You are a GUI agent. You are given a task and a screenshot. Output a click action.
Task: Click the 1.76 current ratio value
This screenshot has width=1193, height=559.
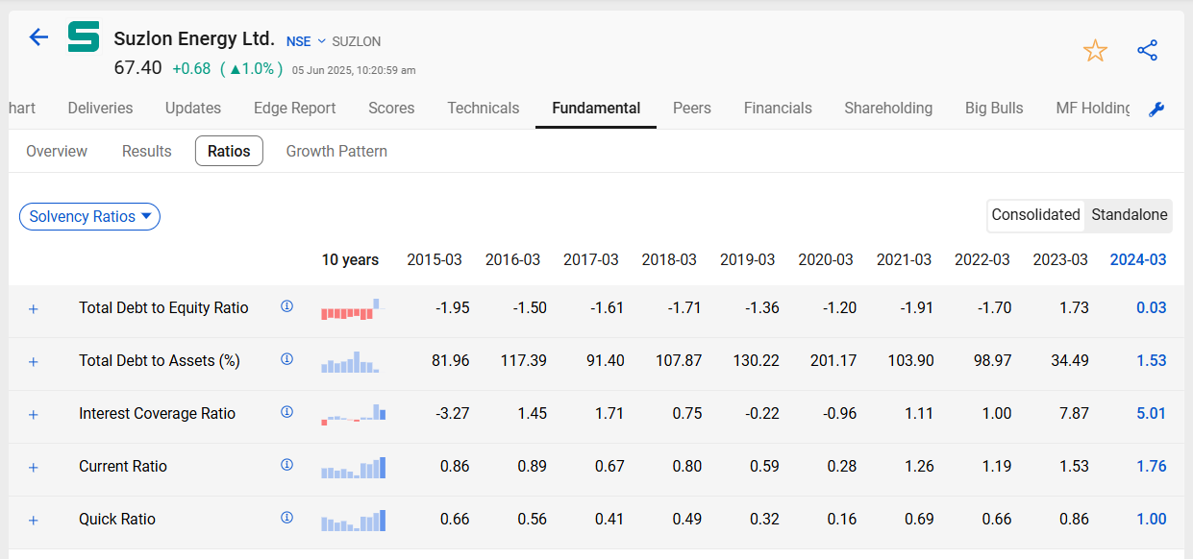[x=1152, y=467]
